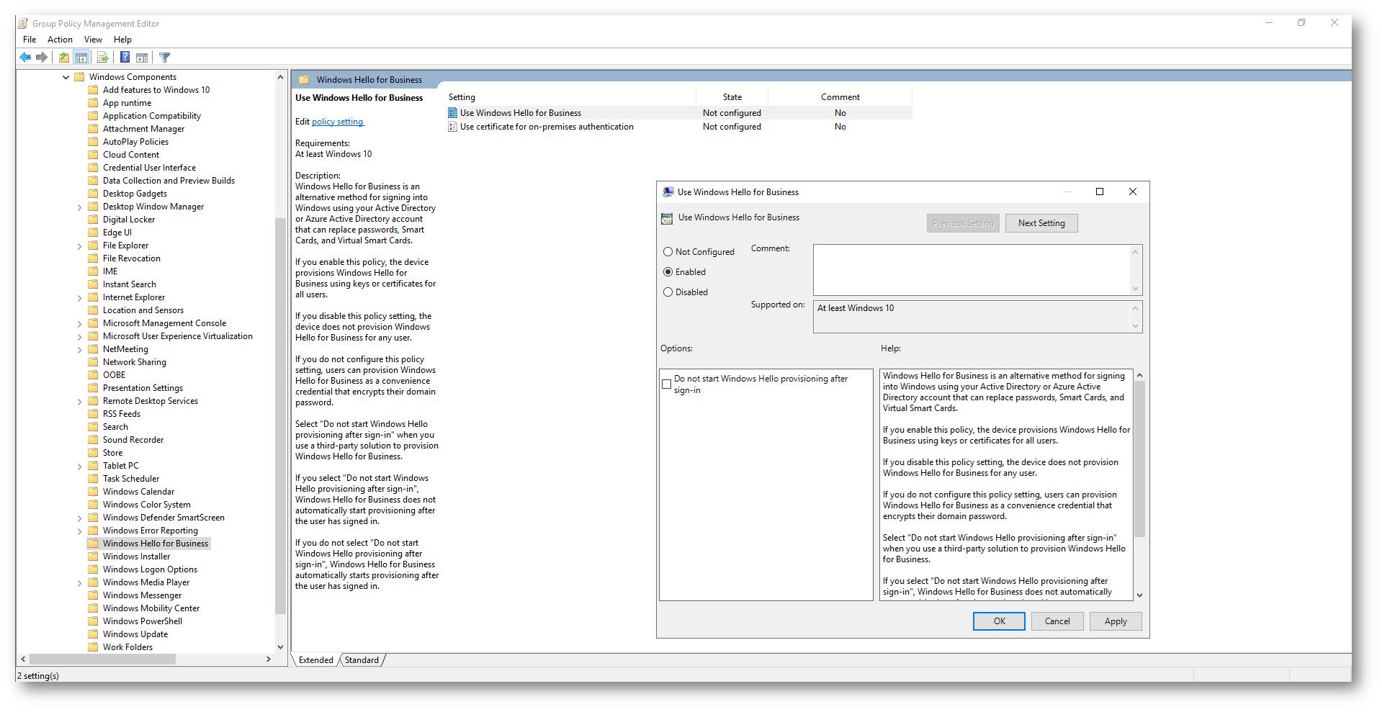1382x712 pixels.
Task: Click the Edge UI folder icon
Action: [93, 233]
